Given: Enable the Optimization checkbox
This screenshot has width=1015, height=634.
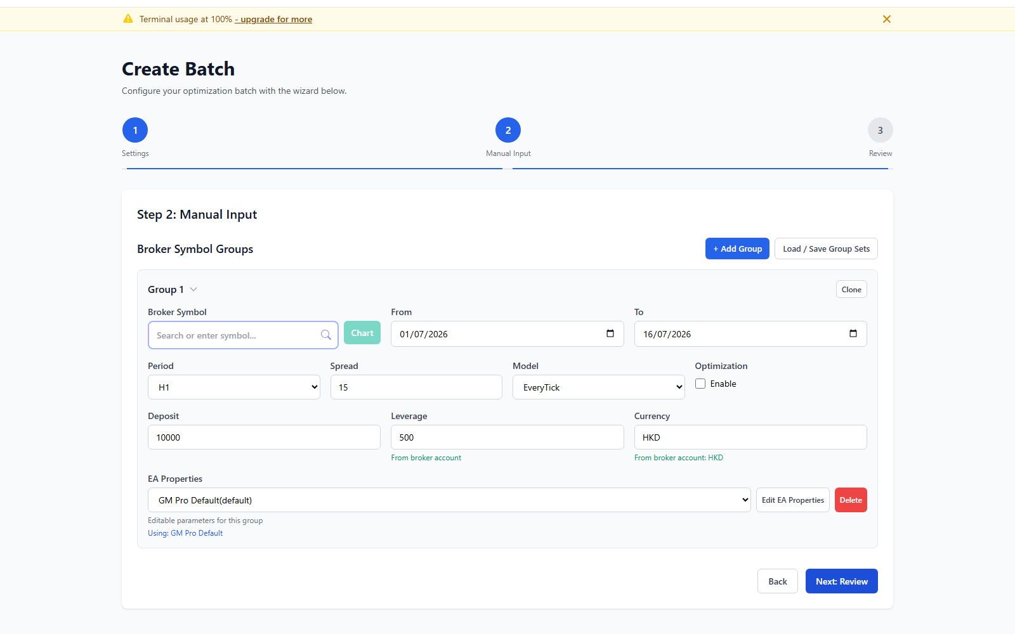Looking at the screenshot, I should point(700,384).
